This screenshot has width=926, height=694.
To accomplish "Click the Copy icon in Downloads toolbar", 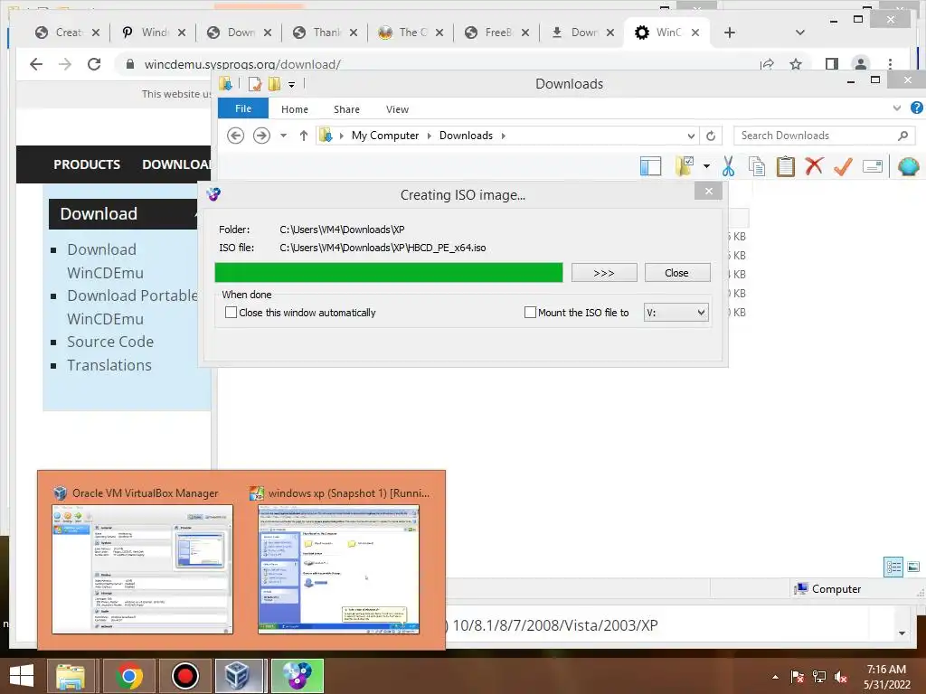I will click(757, 166).
